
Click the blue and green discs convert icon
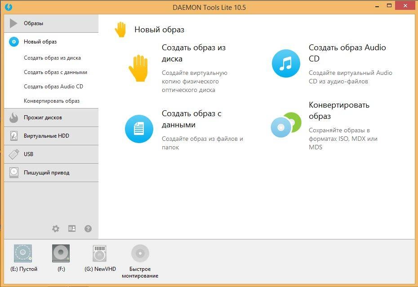click(286, 125)
